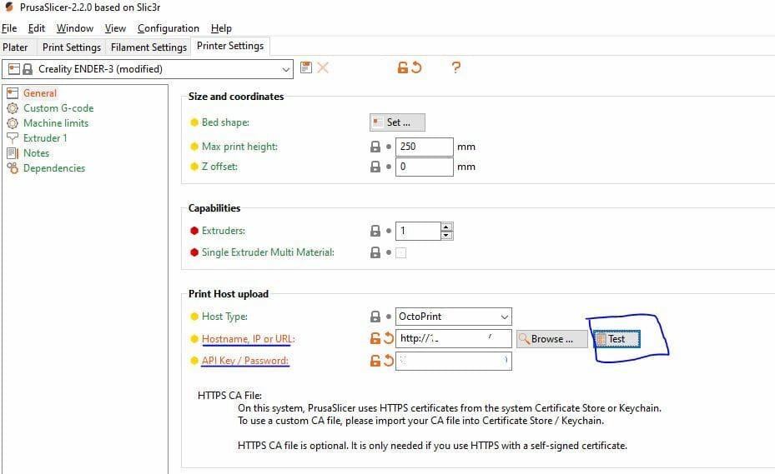This screenshot has height=474, width=775.
Task: Open the Extruder 1 settings page
Action: 45,137
